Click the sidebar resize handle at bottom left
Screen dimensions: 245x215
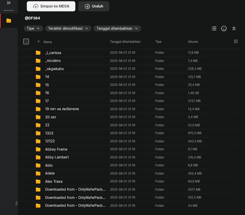[x=16, y=203]
